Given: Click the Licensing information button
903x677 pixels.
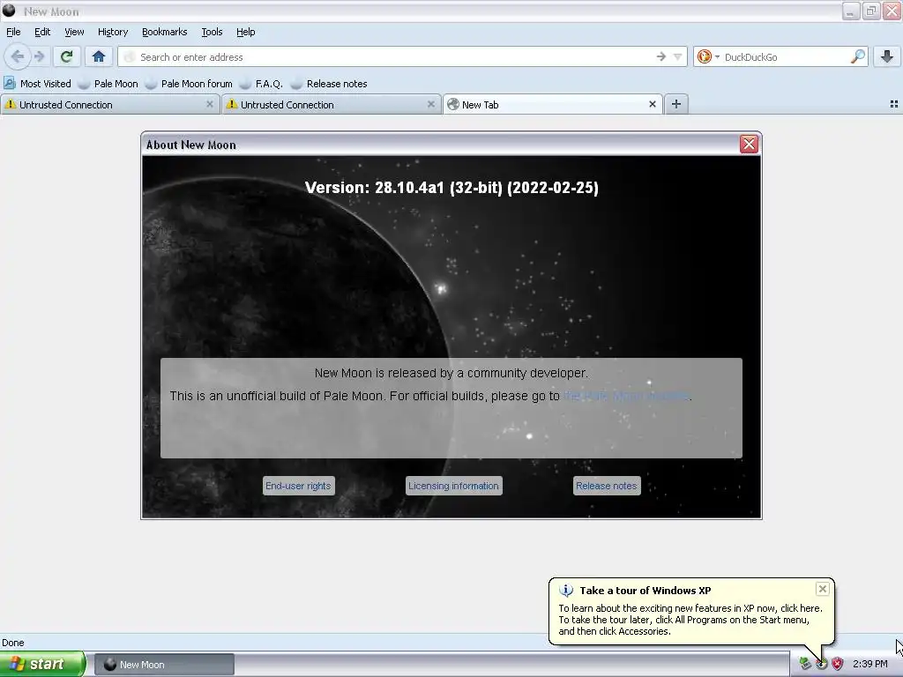Looking at the screenshot, I should pyautogui.click(x=454, y=486).
